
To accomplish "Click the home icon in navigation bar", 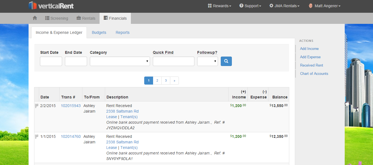I will [35, 18].
